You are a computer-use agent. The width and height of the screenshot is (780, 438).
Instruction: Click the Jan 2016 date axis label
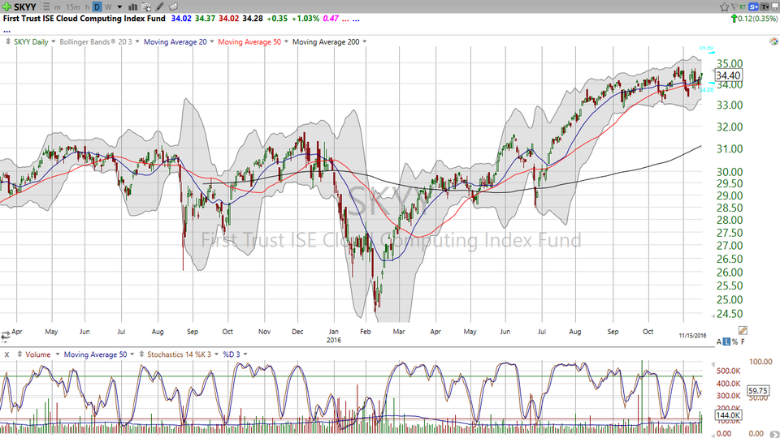click(334, 336)
